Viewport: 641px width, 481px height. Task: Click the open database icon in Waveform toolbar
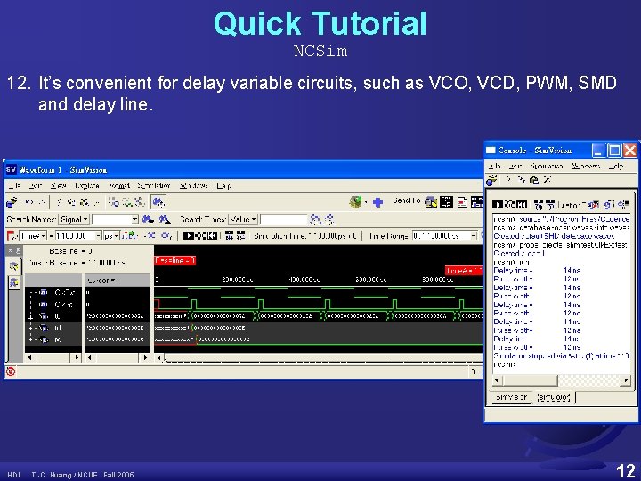(12, 202)
